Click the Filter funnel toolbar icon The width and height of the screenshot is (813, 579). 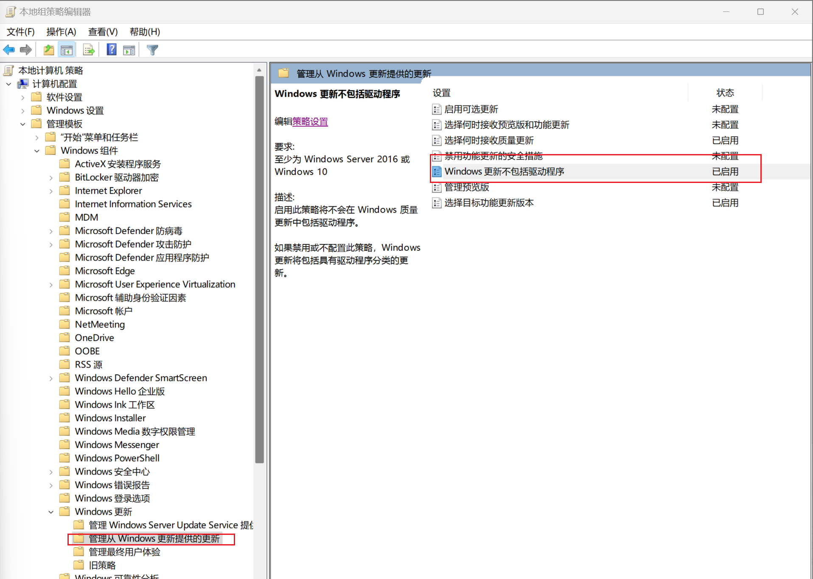[x=152, y=50]
